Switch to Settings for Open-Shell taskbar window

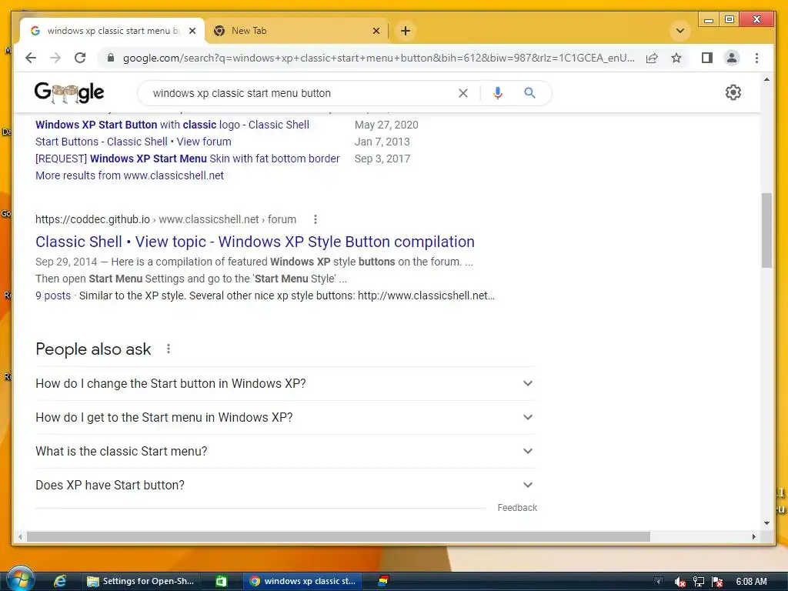coord(142,582)
